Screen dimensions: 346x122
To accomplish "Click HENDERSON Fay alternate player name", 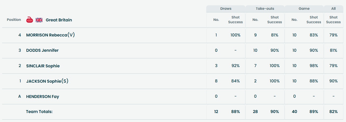I will click(x=43, y=96).
